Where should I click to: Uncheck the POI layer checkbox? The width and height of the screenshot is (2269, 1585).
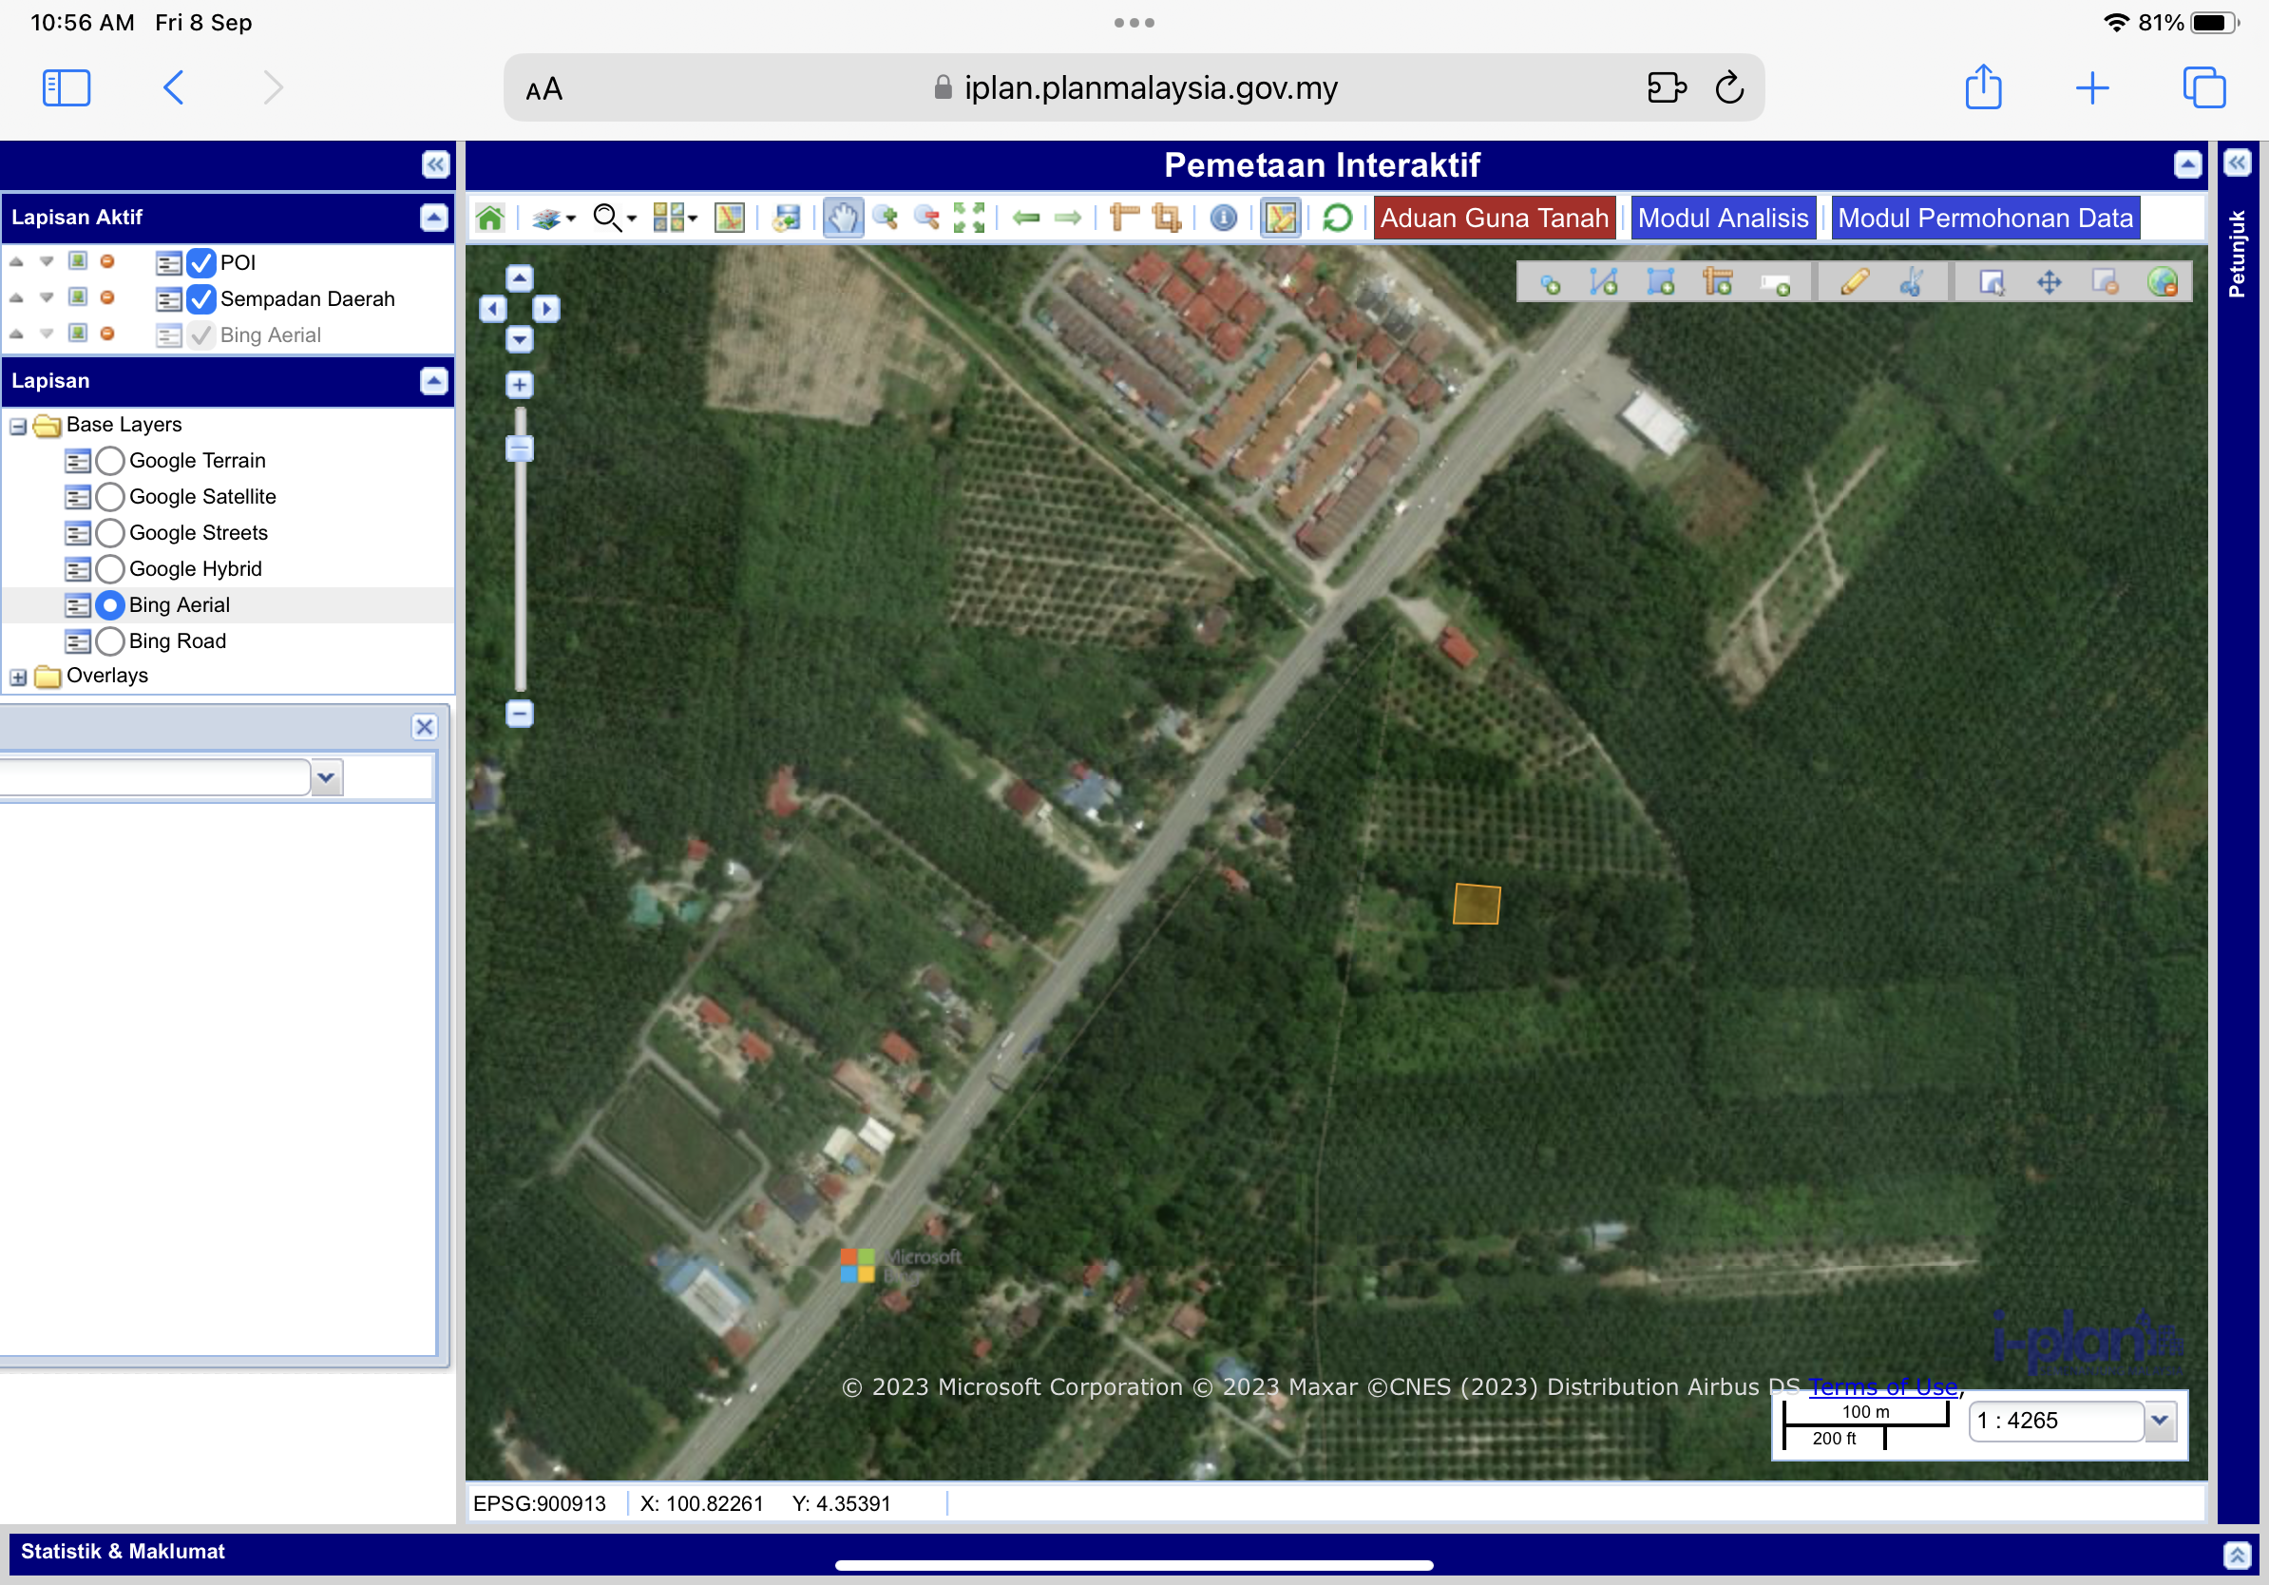[200, 263]
